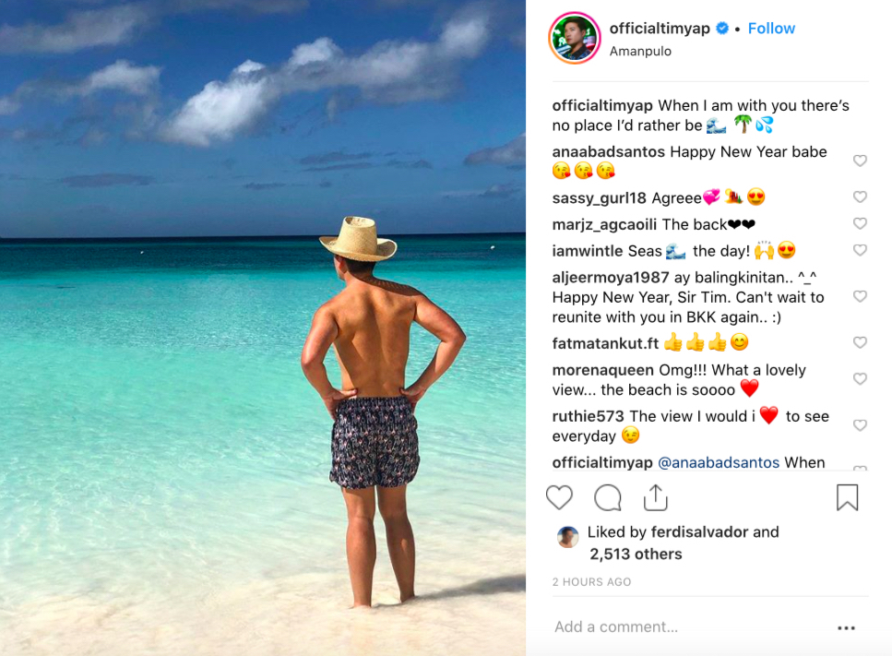Like morenaqueen comment heart
The image size is (892, 656).
pyautogui.click(x=860, y=379)
